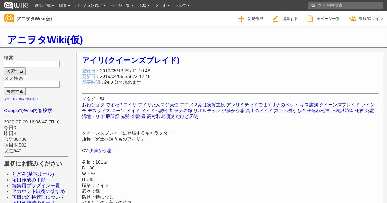Viewport: 387px width, 203px height.
Task: Click the 高村和宏 tag
Action: (156, 116)
